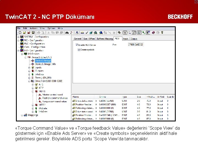Click the Set/Reset Config Mode icon
Viewport: 198px width, 148px height.
point(101,33)
